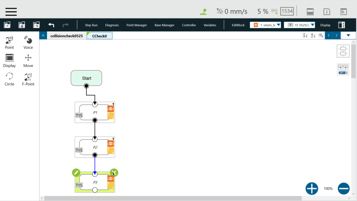Open the vision_3d base dropdown

coord(265,25)
